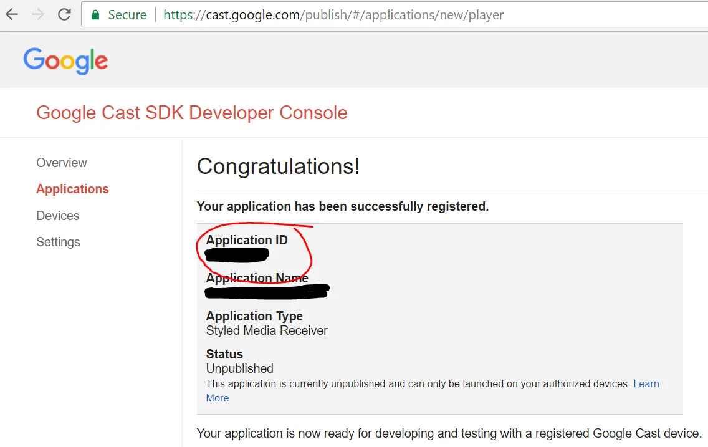
Task: Open the Devices sidebar item
Action: (58, 216)
